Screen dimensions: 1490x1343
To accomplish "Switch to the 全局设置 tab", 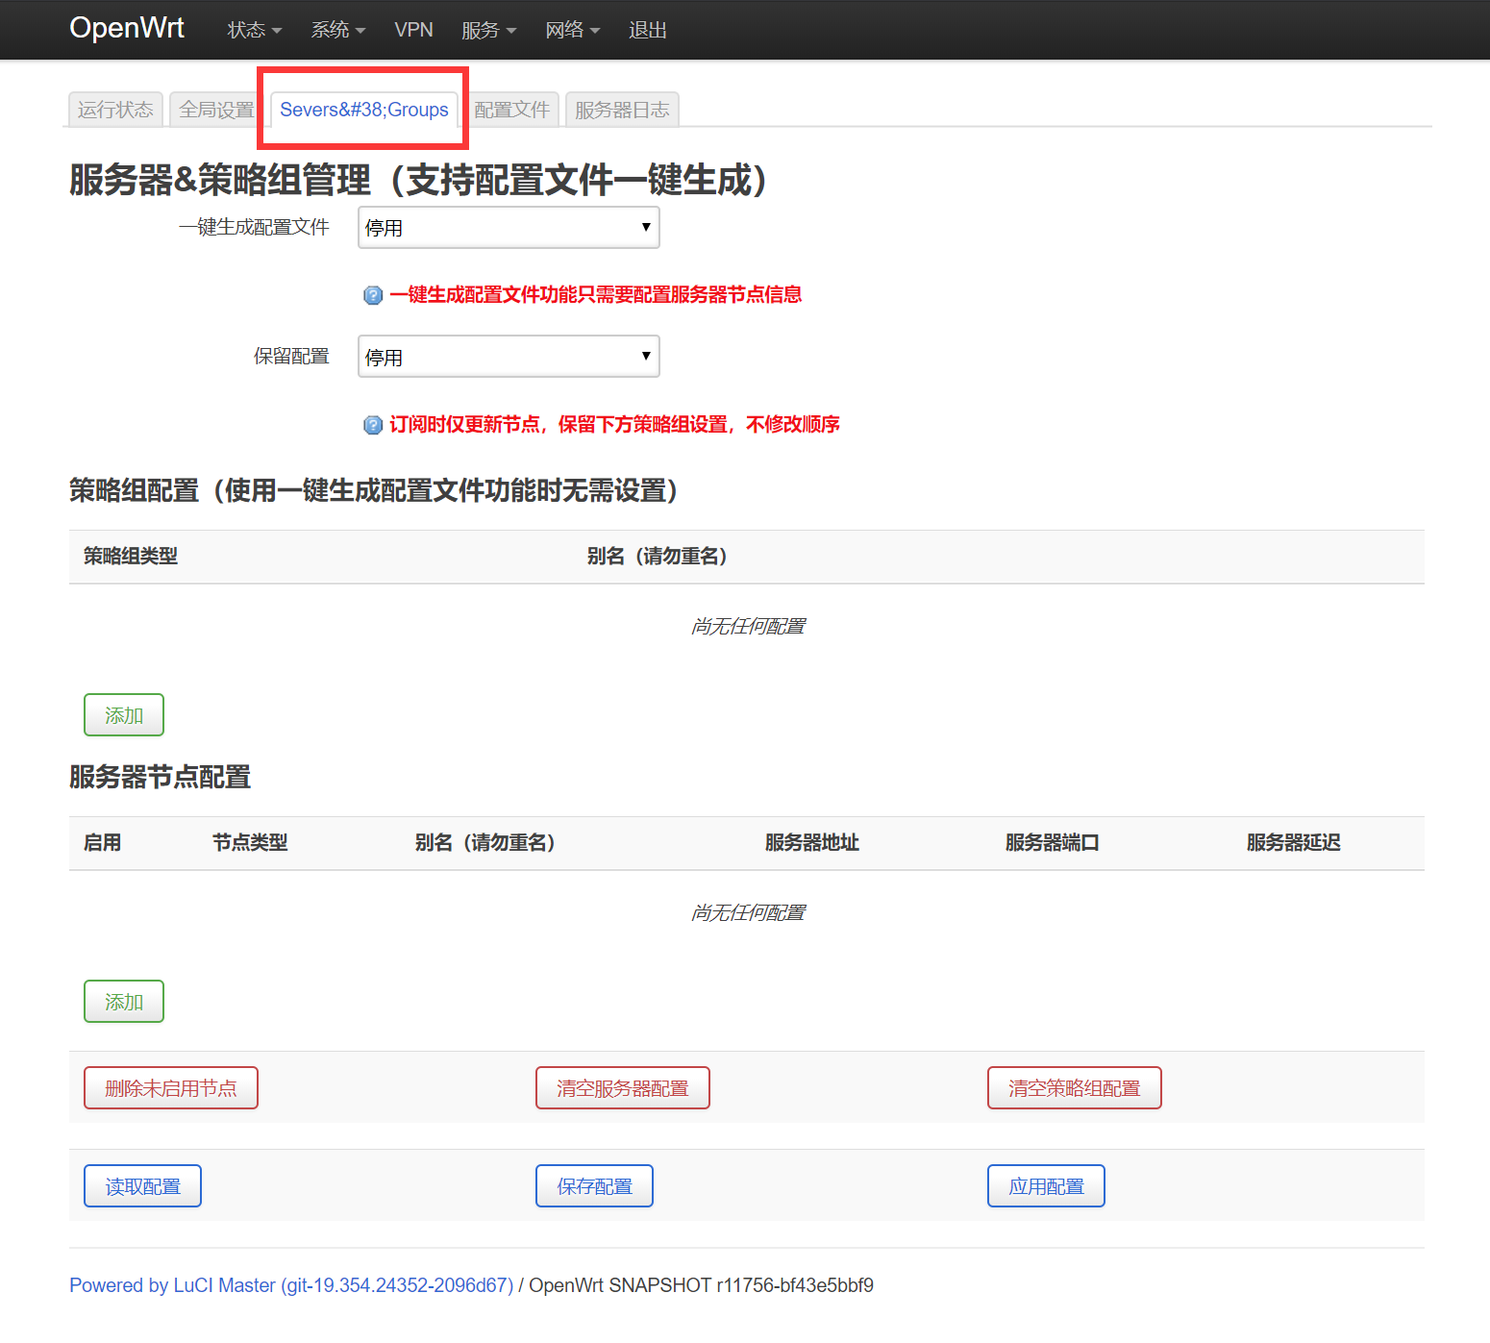I will click(x=216, y=110).
